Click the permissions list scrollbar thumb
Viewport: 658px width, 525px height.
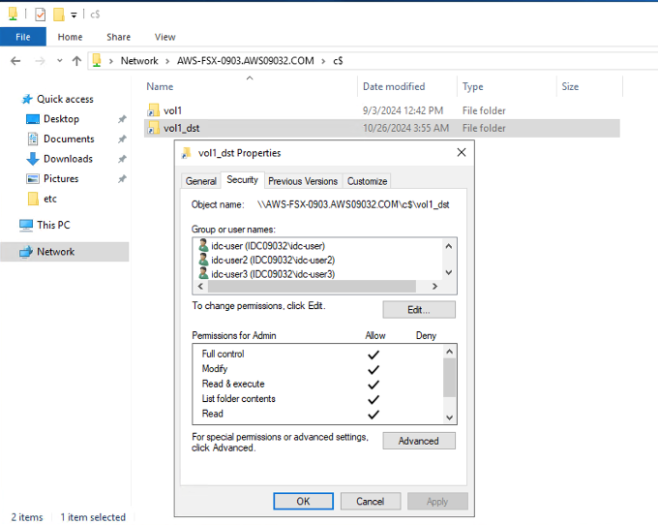[449, 378]
